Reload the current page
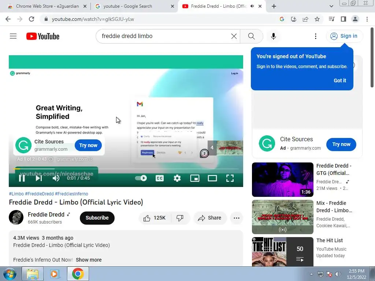The height and width of the screenshot is (281, 375). 31,19
